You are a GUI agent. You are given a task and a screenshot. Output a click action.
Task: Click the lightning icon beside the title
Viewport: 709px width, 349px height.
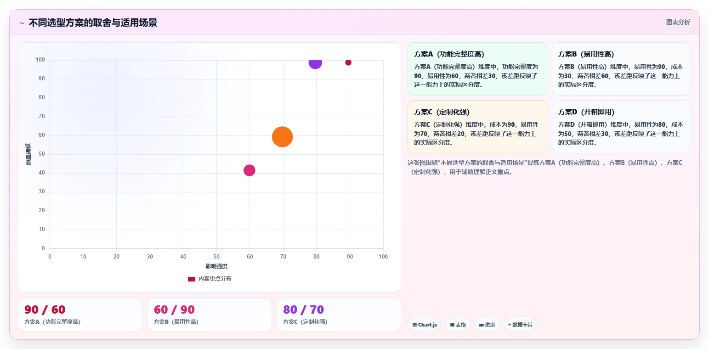point(22,23)
